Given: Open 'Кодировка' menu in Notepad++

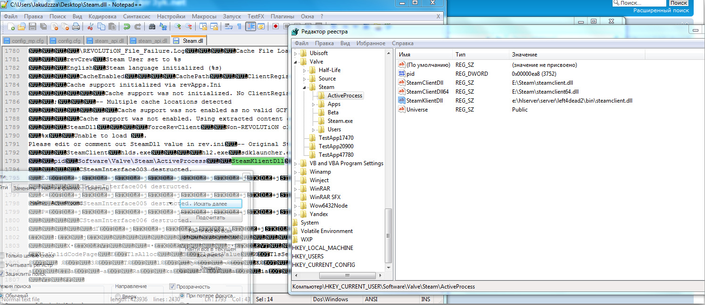Looking at the screenshot, I should point(102,16).
